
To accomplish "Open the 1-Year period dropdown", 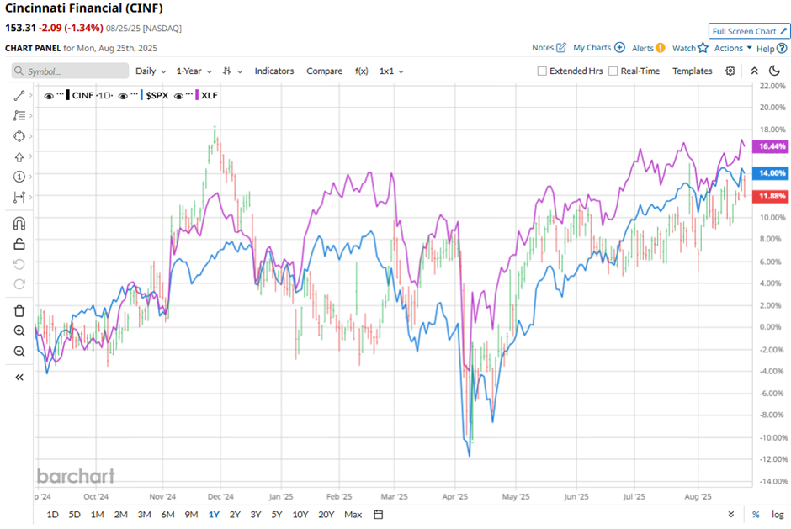I will point(194,71).
